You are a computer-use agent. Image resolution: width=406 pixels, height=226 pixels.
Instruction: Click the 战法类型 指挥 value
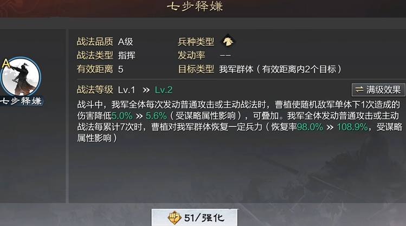point(127,55)
